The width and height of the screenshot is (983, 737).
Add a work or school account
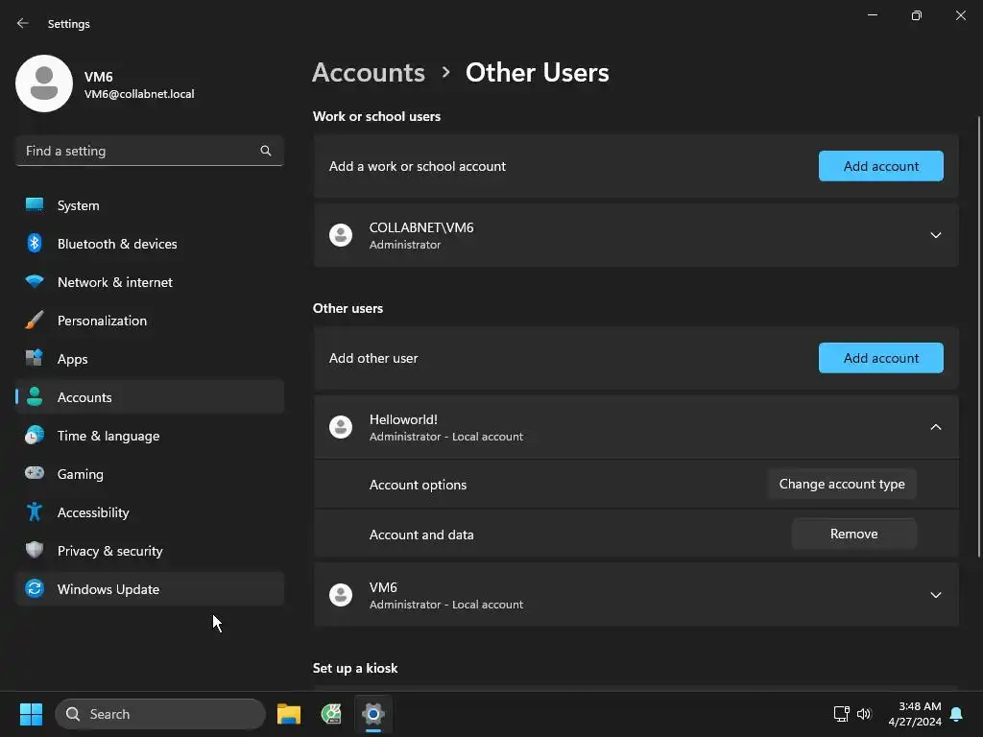pos(880,166)
